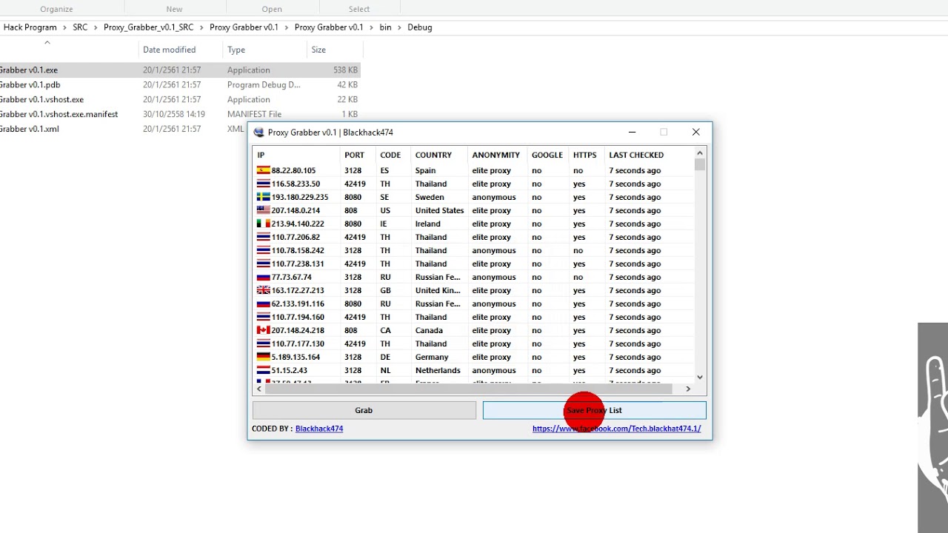Click the horizontal scrollbar thumb in proxy list
This screenshot has height=533, width=948.
[x=468, y=389]
